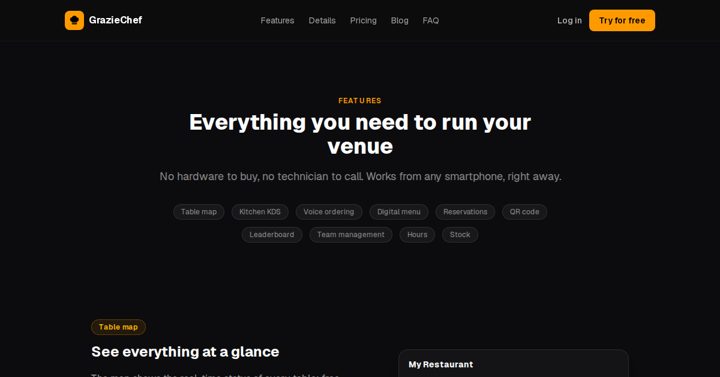Click the Try for free button
Image resolution: width=720 pixels, height=377 pixels.
click(622, 20)
